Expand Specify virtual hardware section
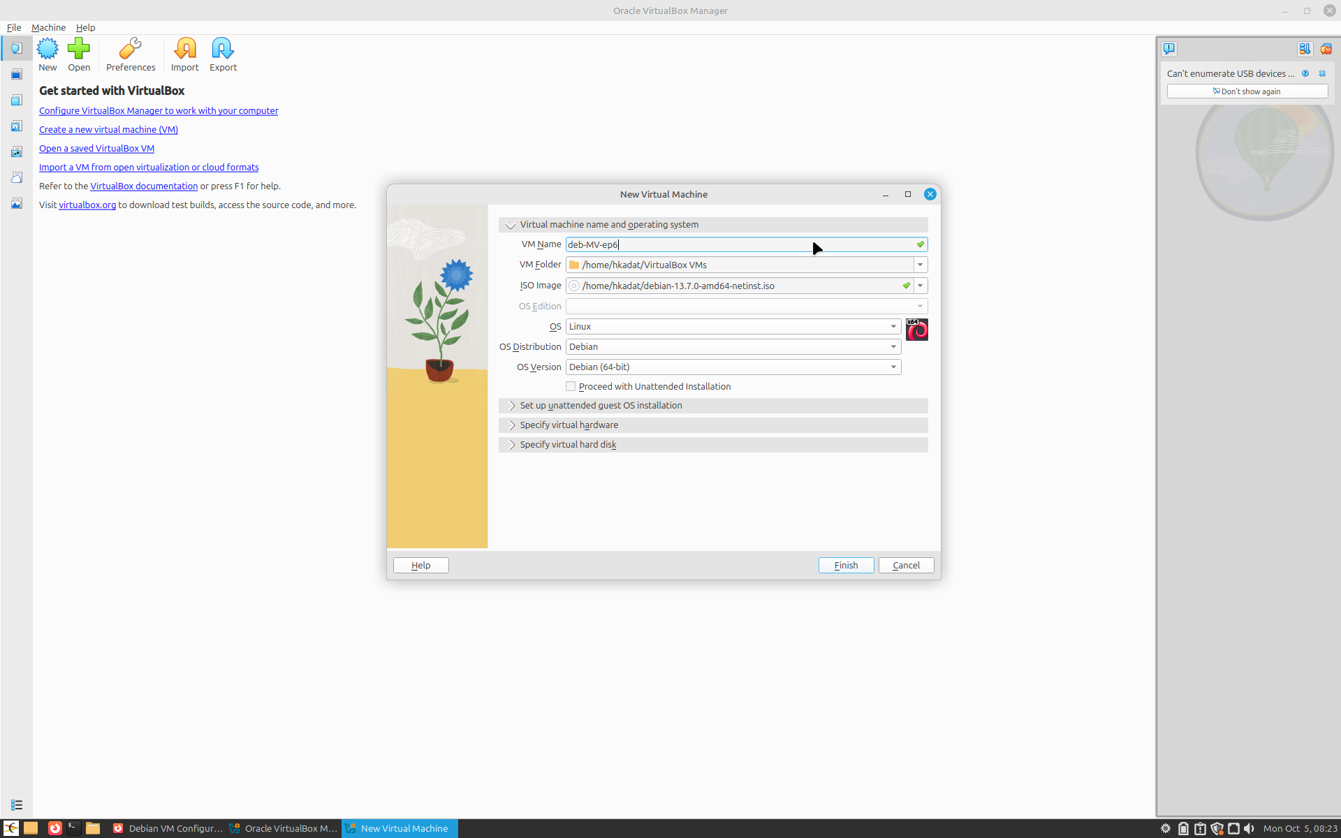The height and width of the screenshot is (838, 1341). (x=713, y=425)
